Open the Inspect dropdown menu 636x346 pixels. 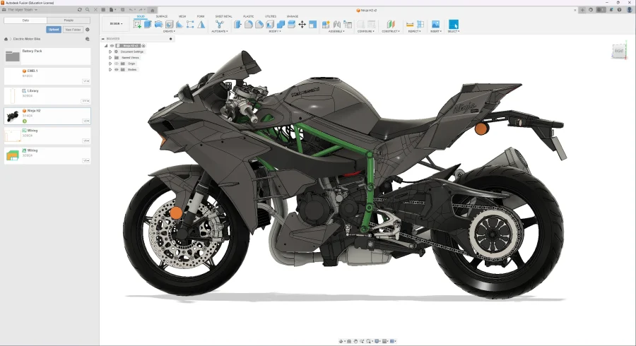tap(414, 31)
